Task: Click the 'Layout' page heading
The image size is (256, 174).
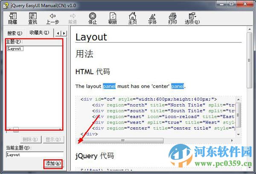Action: [91, 37]
